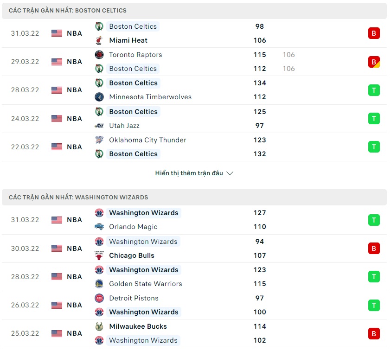Click the Orlando Magic team logo
This screenshot has height=351, width=391.
[x=99, y=227]
